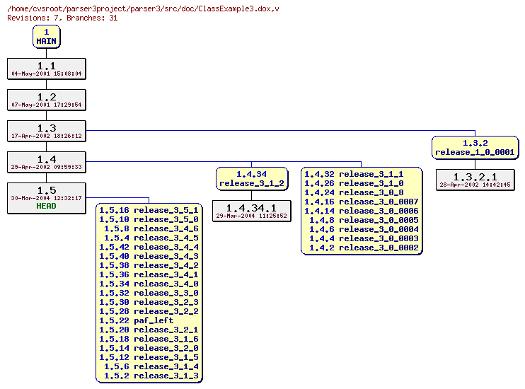The height and width of the screenshot is (389, 525).
Task: Click 1.4.4 release_3_0_0003 entry
Action: pos(364,238)
